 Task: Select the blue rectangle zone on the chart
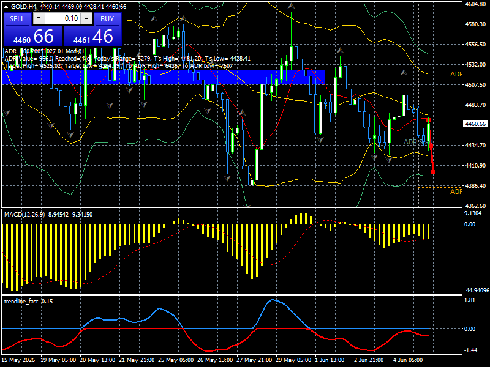[x=164, y=77]
